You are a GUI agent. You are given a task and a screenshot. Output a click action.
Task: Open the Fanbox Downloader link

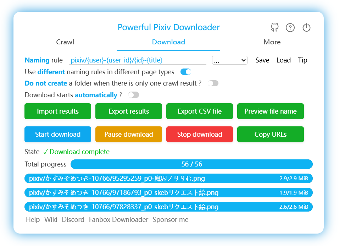point(118,220)
